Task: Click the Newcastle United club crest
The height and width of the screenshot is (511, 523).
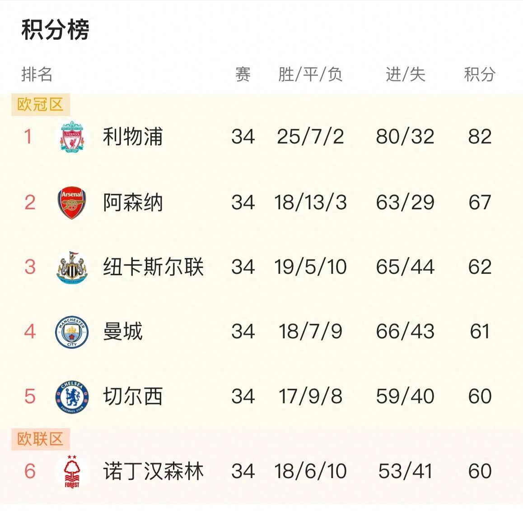Action: [x=72, y=267]
